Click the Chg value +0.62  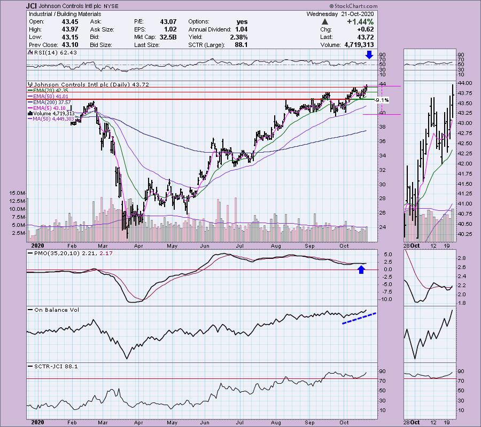coord(365,29)
